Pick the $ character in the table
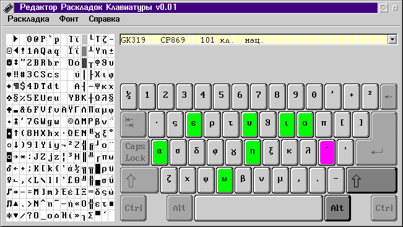 click(x=23, y=87)
